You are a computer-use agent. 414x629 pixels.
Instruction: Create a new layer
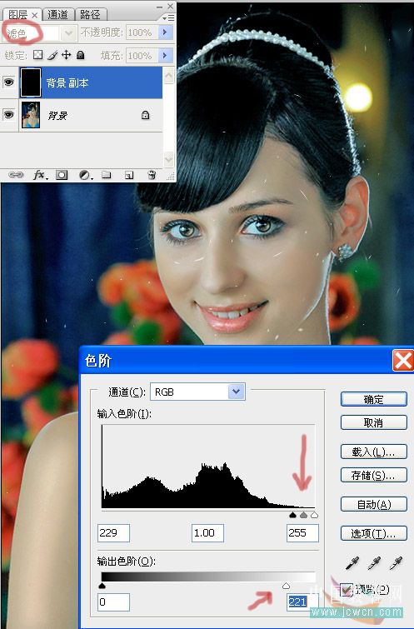[129, 175]
